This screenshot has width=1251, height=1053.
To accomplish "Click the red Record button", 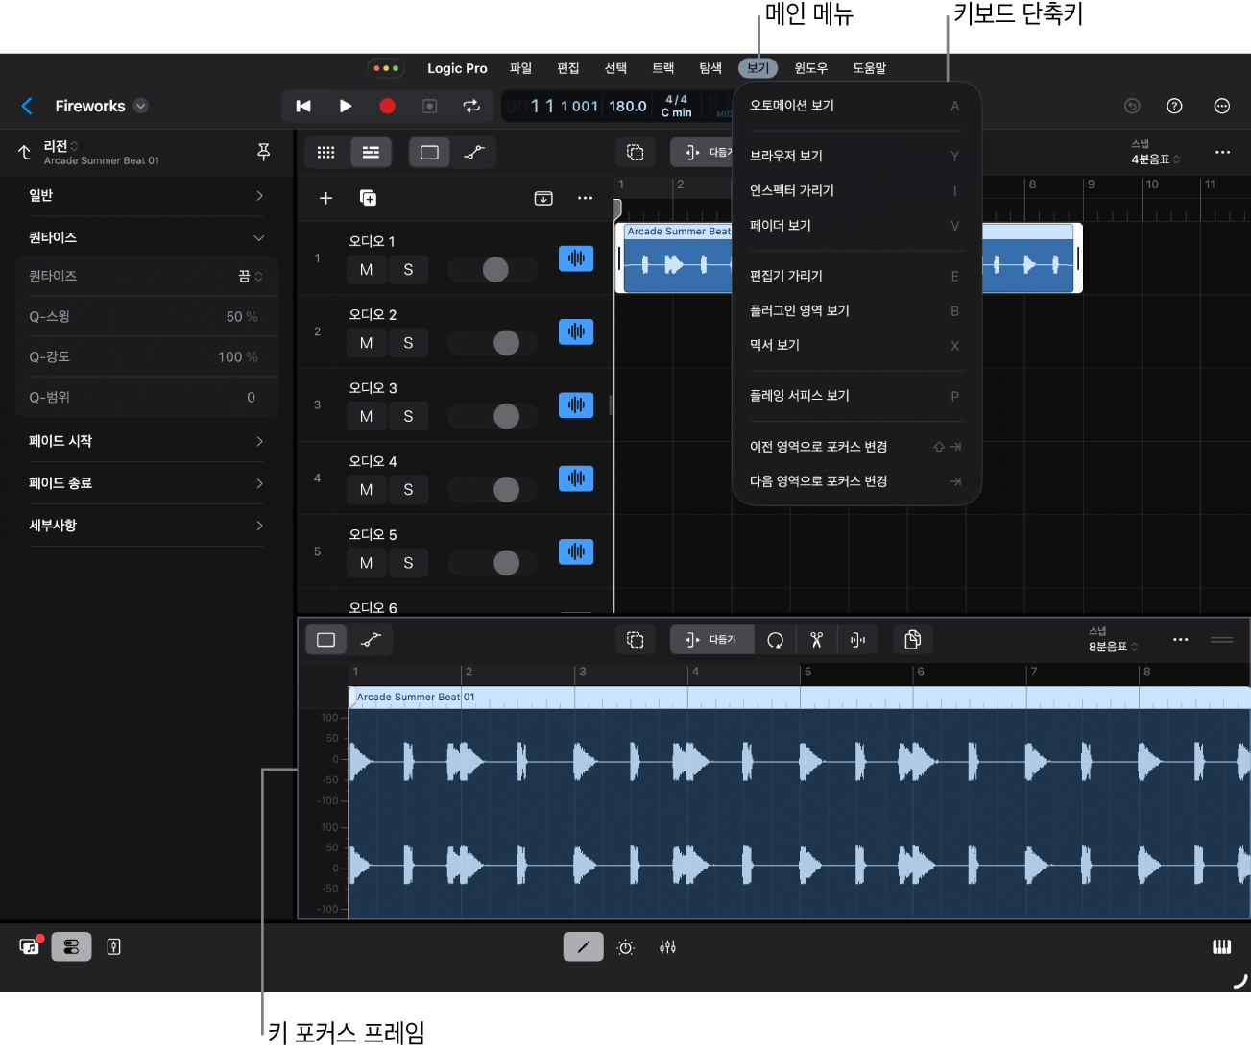I will coord(387,107).
